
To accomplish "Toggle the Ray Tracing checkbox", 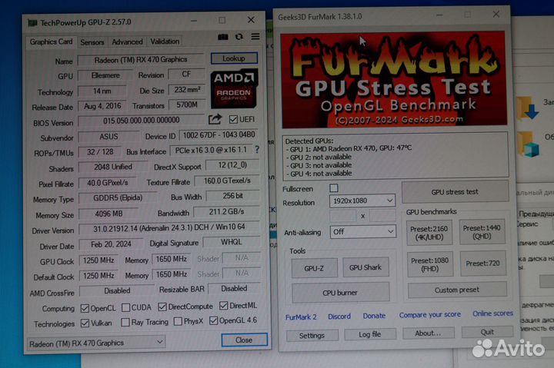I will coord(125,322).
